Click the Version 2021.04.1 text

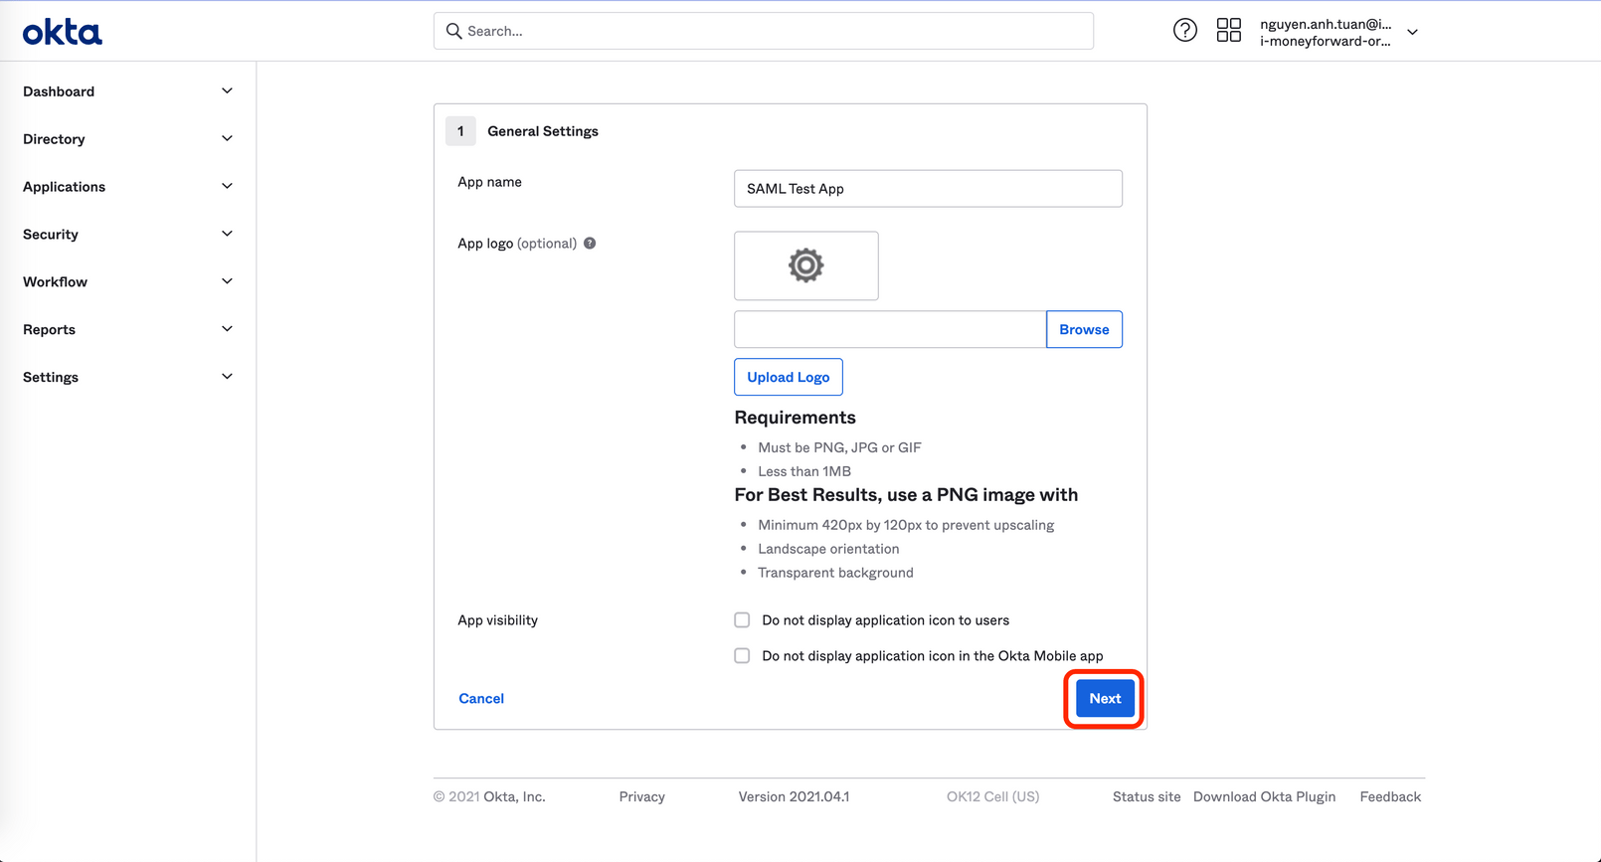[x=794, y=797]
